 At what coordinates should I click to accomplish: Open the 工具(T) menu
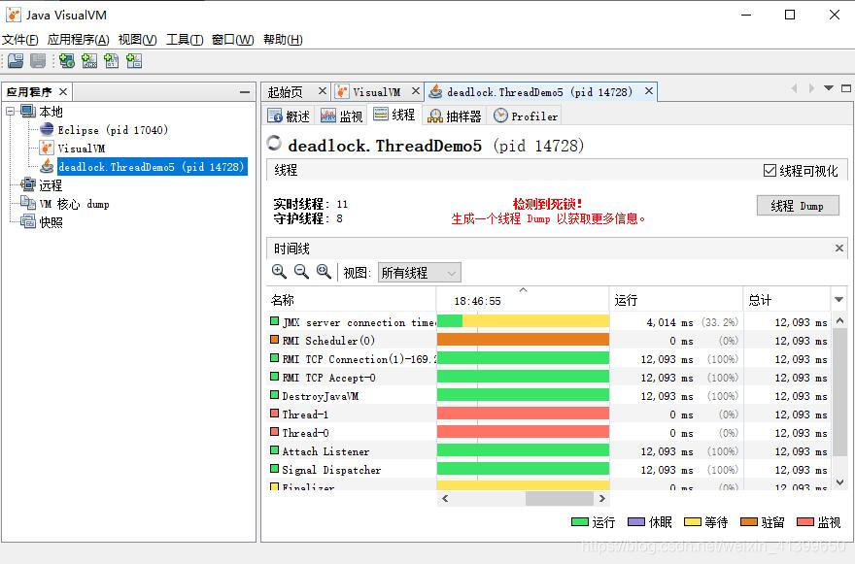point(185,39)
